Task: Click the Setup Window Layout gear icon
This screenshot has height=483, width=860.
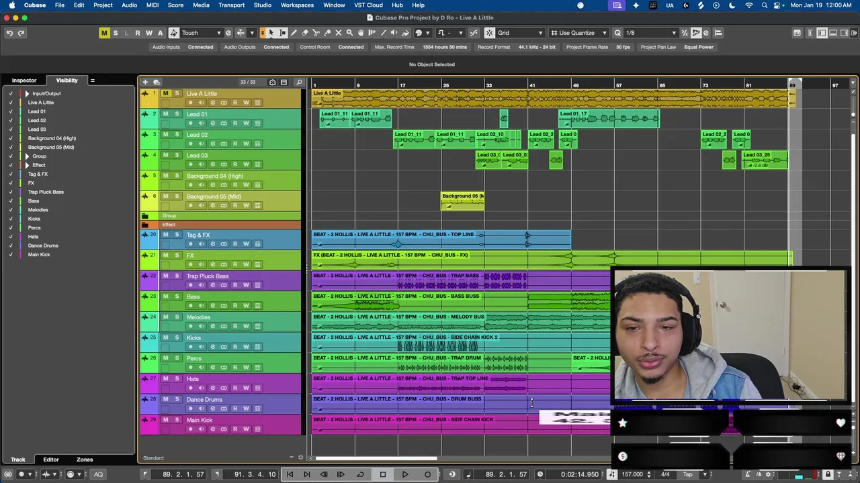Action: 853,33
